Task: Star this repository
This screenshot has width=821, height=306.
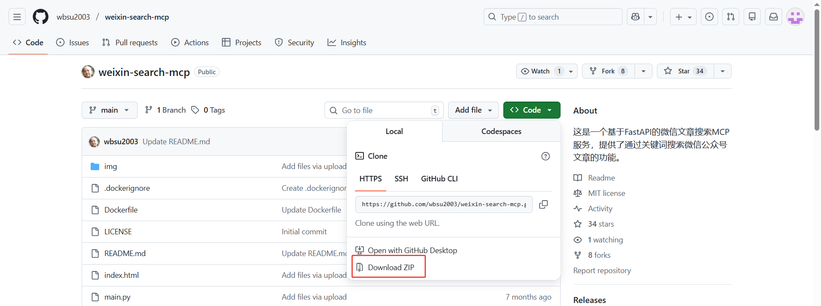Action: pos(685,71)
